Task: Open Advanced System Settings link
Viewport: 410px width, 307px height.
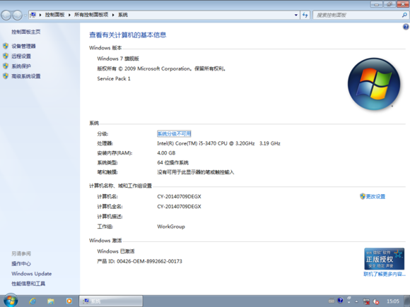Action: click(x=26, y=76)
